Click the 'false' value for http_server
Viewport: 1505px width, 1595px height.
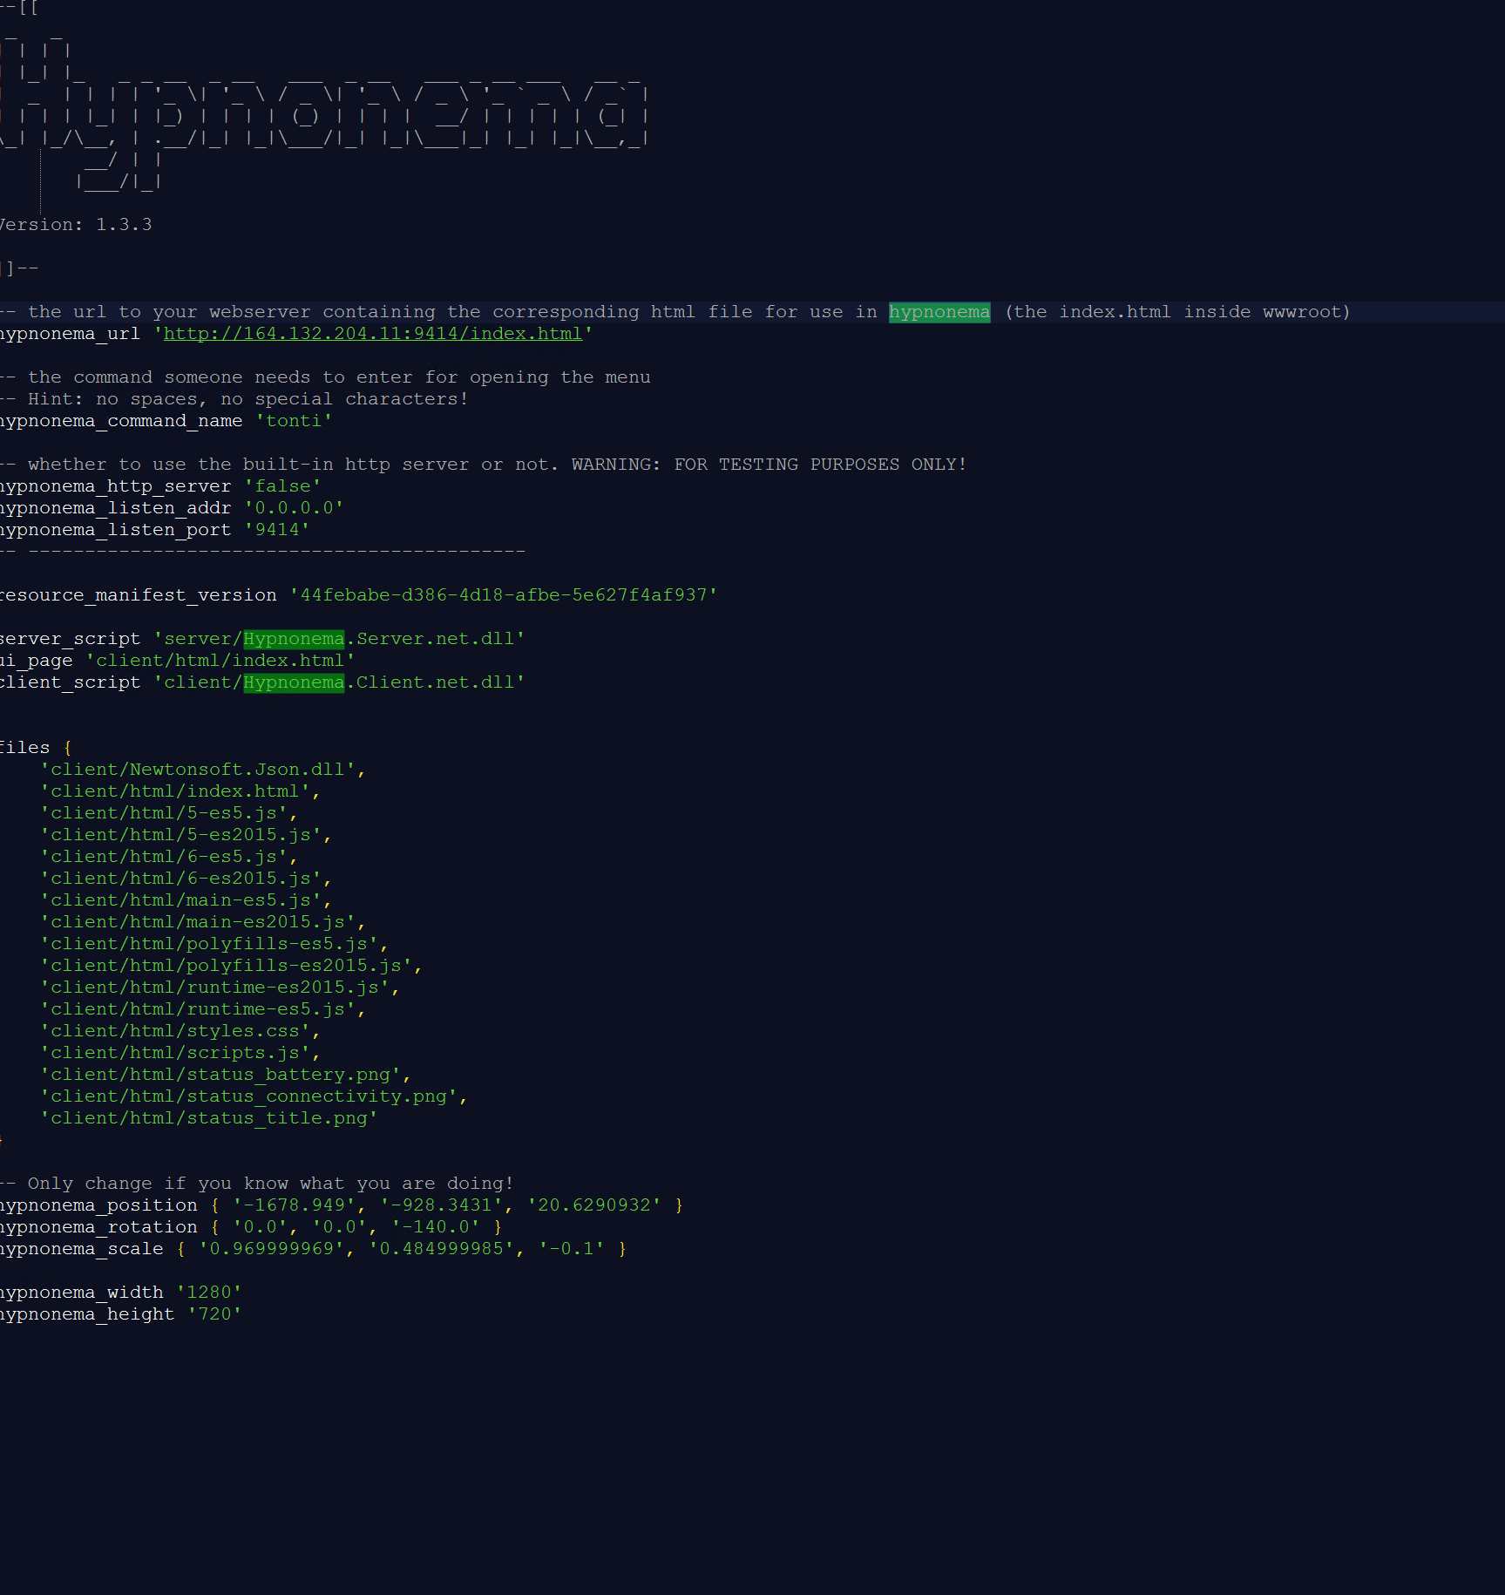click(x=282, y=486)
